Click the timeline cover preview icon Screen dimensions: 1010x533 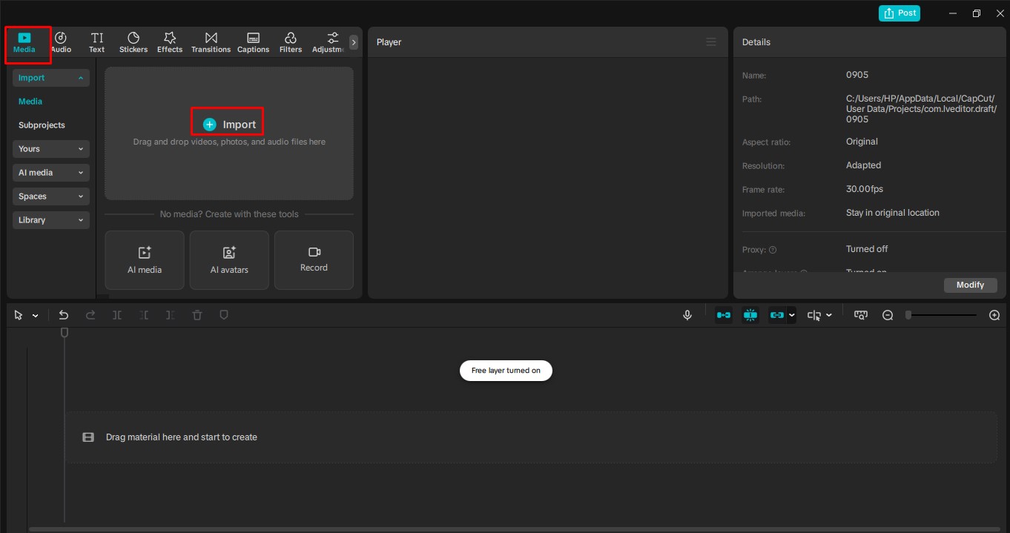[861, 315]
